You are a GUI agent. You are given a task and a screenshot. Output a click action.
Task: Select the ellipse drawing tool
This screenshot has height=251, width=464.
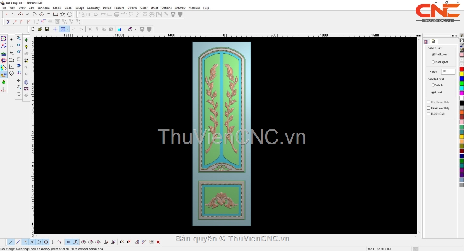tap(49, 14)
